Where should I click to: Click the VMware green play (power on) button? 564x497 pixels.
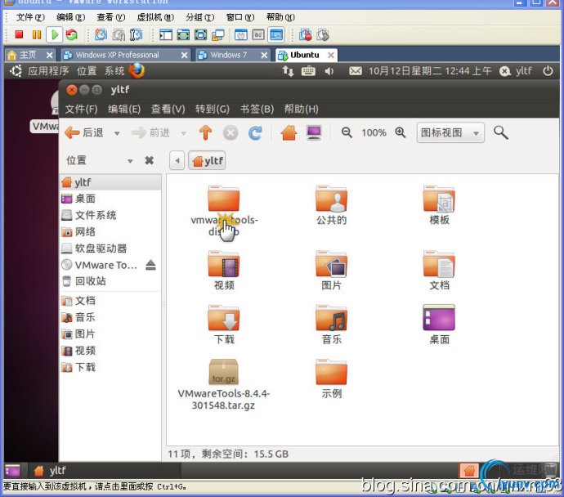point(55,34)
